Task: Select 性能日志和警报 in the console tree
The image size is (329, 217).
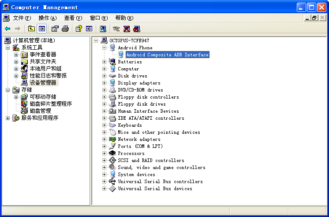Action: [48, 76]
